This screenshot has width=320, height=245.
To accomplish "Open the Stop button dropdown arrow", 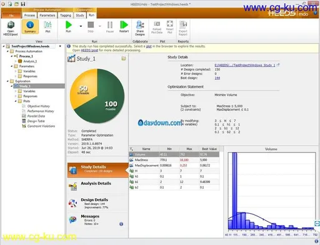I will tap(99, 26).
